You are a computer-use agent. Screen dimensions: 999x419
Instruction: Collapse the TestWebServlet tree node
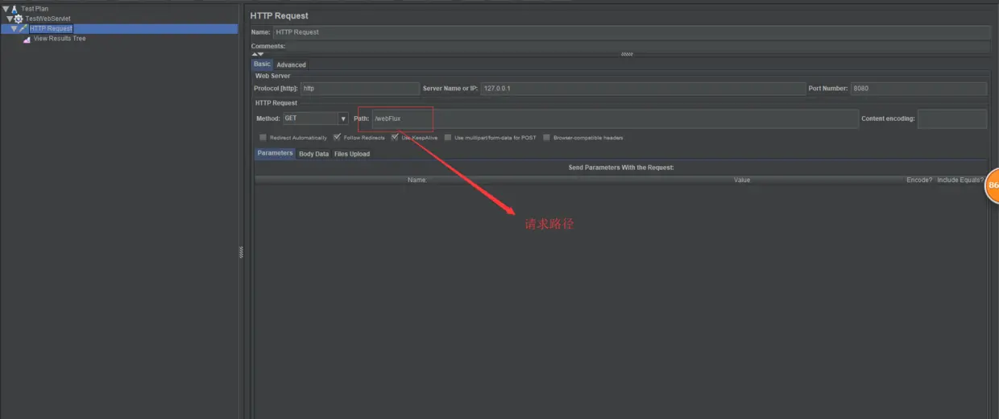pyautogui.click(x=10, y=18)
